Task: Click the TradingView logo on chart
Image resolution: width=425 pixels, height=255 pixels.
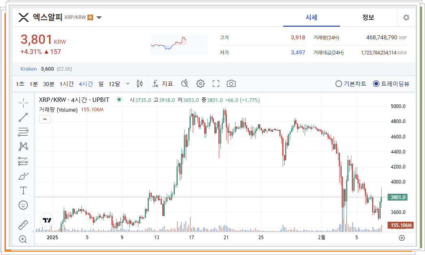Action: pos(47,220)
